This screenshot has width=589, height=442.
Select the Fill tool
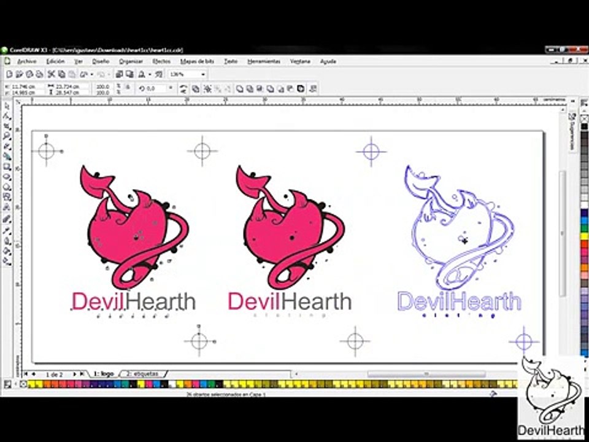click(7, 250)
